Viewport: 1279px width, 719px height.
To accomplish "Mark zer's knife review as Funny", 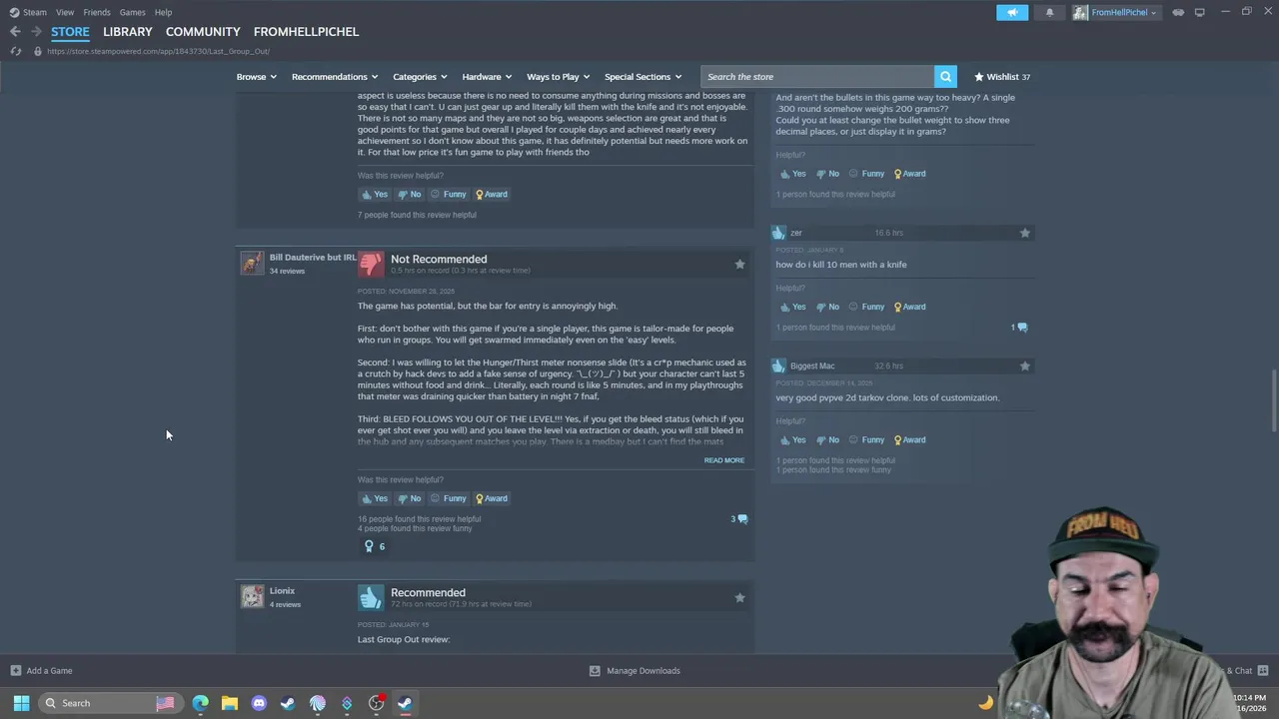I will 867,307.
